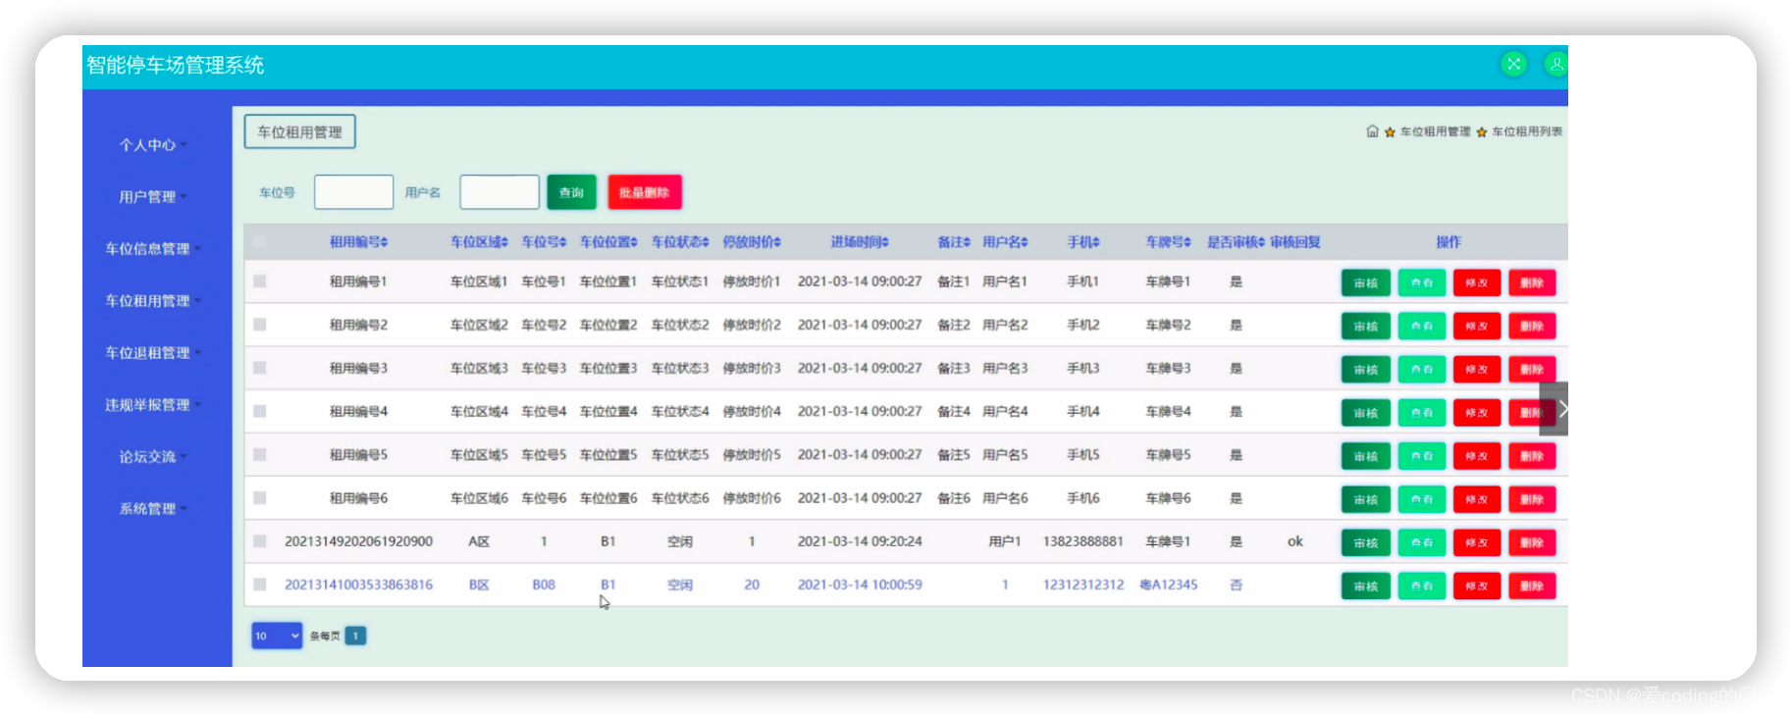Screen dimensions: 1792x716
Task: Expand 车位信息管理 sidebar menu
Action: pos(152,249)
